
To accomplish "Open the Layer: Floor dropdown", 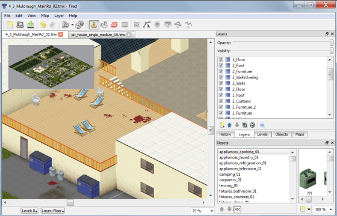I will [53, 211].
